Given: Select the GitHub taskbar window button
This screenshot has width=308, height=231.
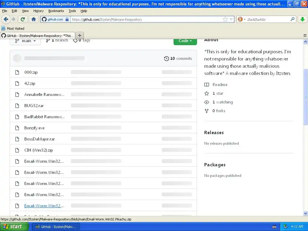Looking at the screenshot, I should tap(56, 227).
